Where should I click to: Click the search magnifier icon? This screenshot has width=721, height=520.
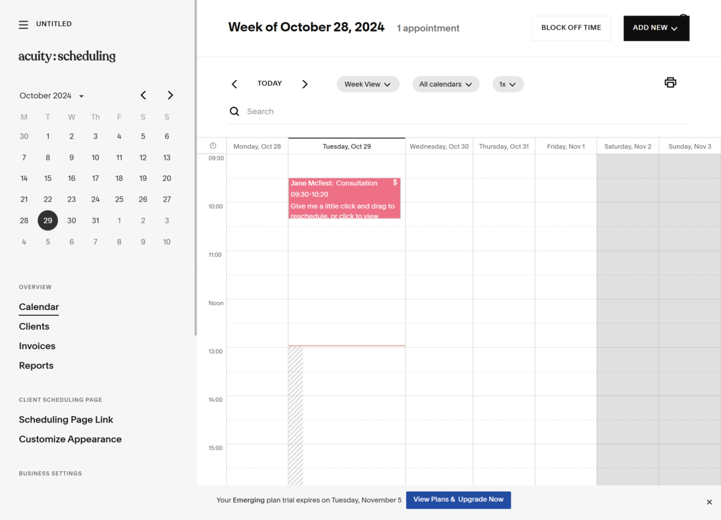coord(234,111)
